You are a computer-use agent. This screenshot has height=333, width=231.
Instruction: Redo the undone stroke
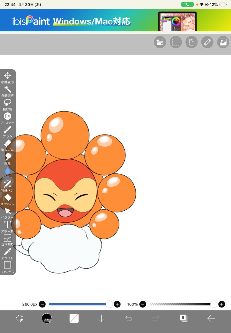pyautogui.click(x=156, y=318)
